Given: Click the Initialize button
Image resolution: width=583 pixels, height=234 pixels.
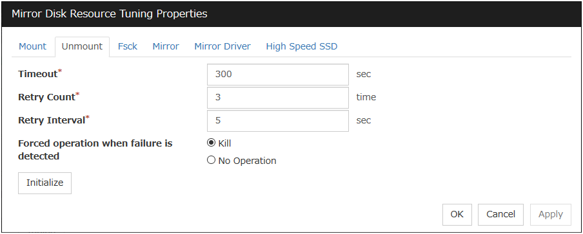Looking at the screenshot, I should click(44, 183).
